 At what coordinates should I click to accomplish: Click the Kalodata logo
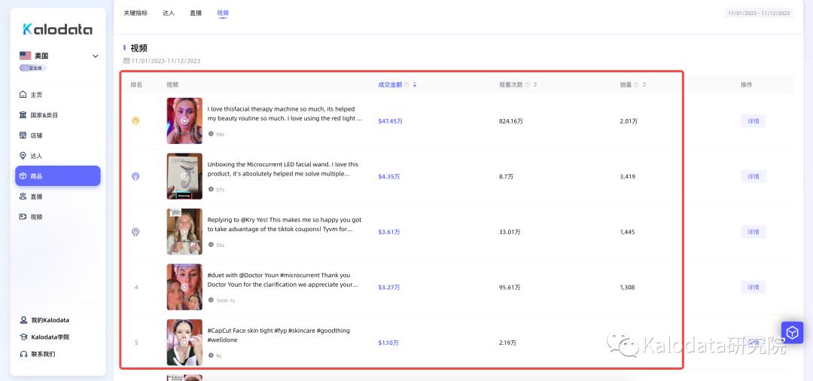click(57, 29)
